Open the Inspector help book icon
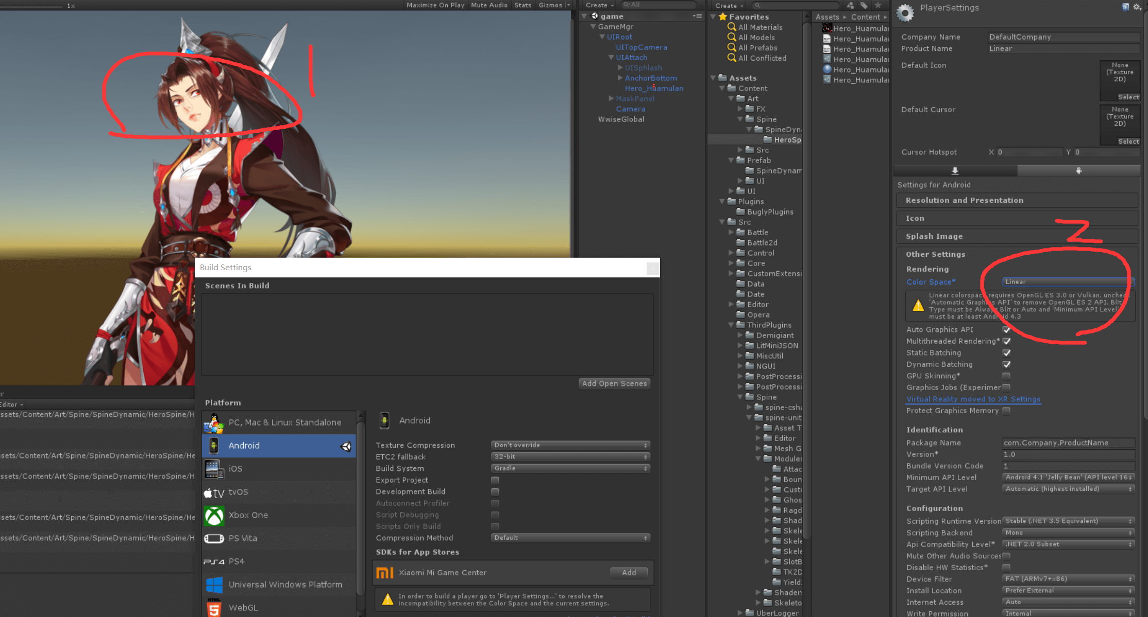This screenshot has width=1148, height=617. [1125, 7]
